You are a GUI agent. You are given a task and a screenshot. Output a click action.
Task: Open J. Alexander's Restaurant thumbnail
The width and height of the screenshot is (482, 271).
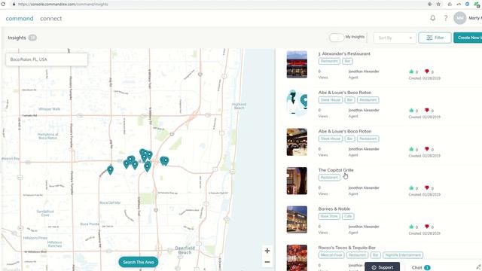click(x=297, y=65)
